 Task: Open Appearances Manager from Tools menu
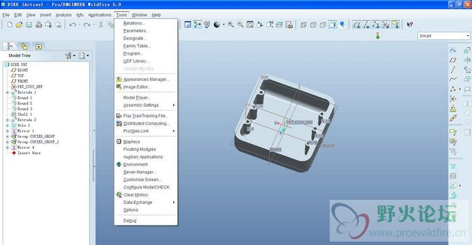point(146,79)
